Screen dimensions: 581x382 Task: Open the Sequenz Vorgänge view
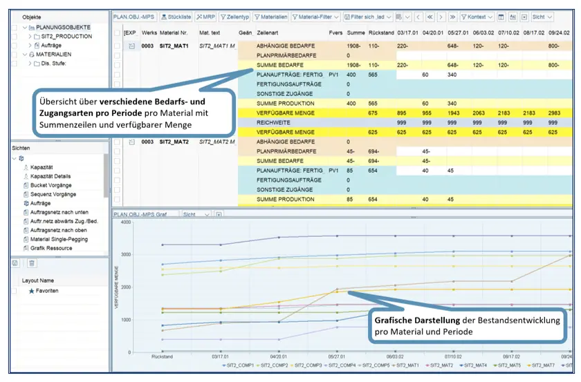tap(53, 194)
